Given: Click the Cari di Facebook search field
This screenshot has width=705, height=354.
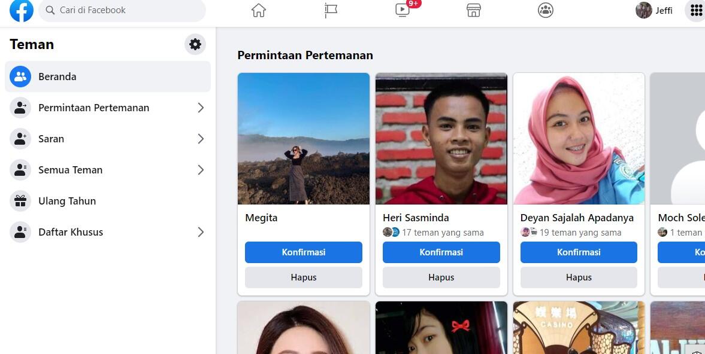Looking at the screenshot, I should [122, 10].
